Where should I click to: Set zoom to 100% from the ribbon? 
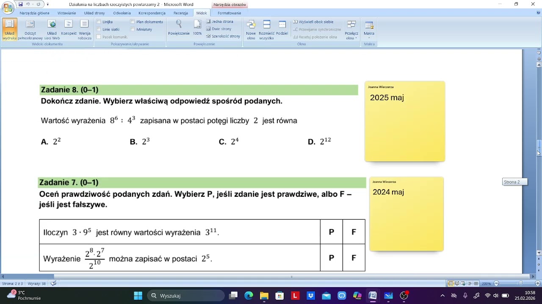[197, 27]
